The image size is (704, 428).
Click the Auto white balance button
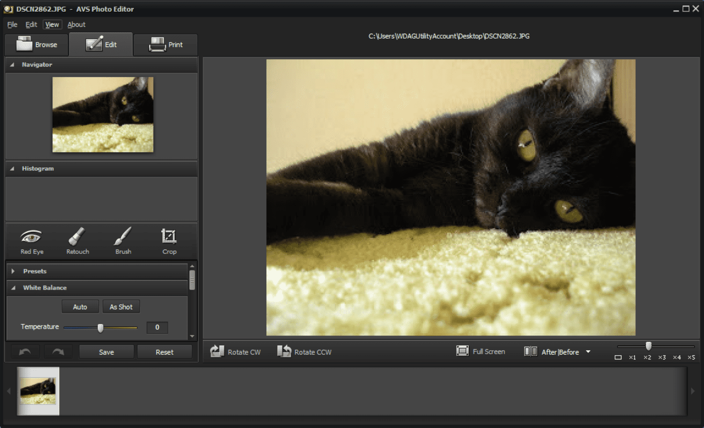[x=80, y=307]
